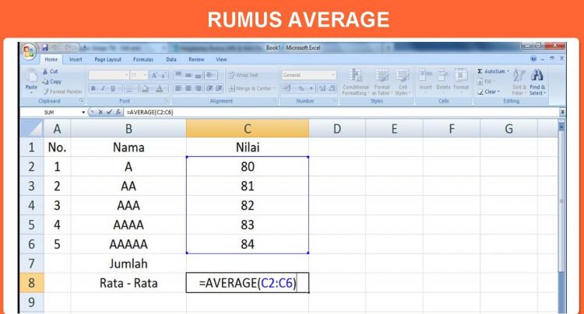Open the font size dropdown
The height and width of the screenshot is (314, 584).
(145, 75)
